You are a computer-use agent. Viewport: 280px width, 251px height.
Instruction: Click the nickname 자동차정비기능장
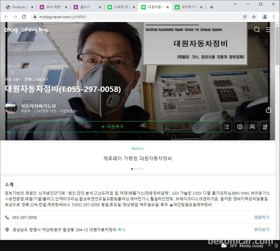click(x=38, y=106)
